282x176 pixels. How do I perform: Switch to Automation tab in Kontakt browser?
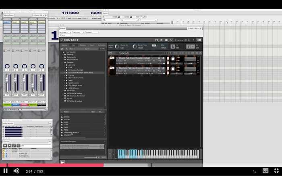tap(102, 45)
